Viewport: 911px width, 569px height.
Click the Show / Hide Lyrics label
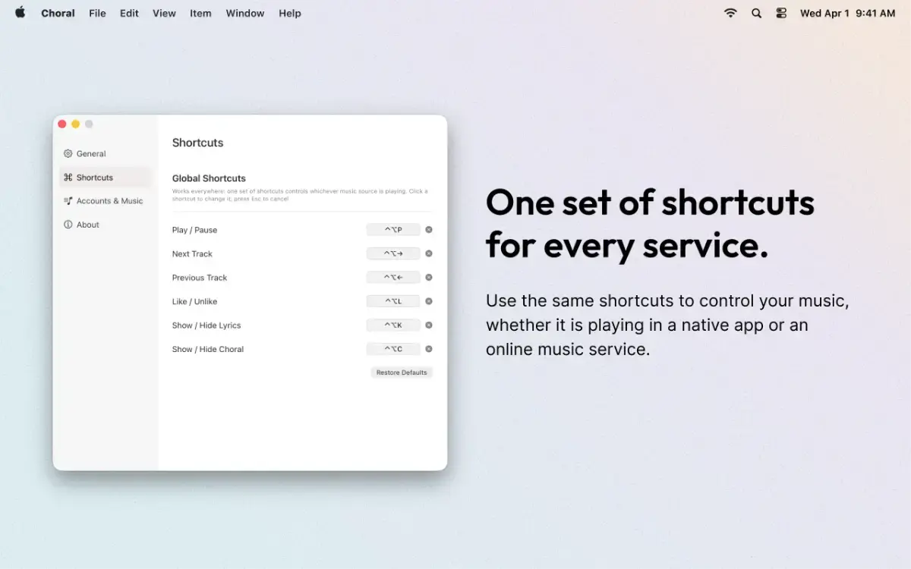coord(206,325)
